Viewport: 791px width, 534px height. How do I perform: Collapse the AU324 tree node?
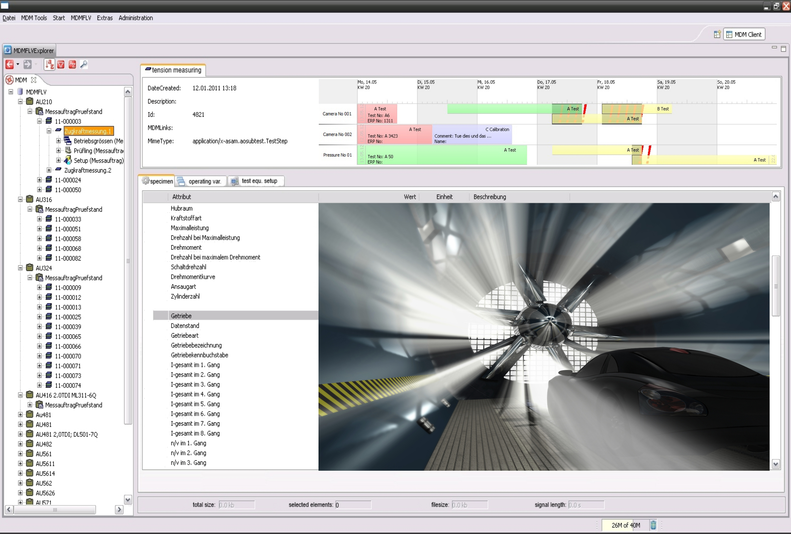tap(20, 268)
